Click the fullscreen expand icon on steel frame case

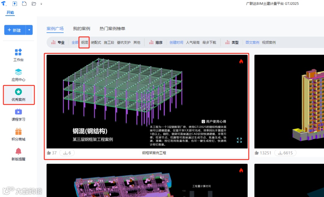coord(239,140)
